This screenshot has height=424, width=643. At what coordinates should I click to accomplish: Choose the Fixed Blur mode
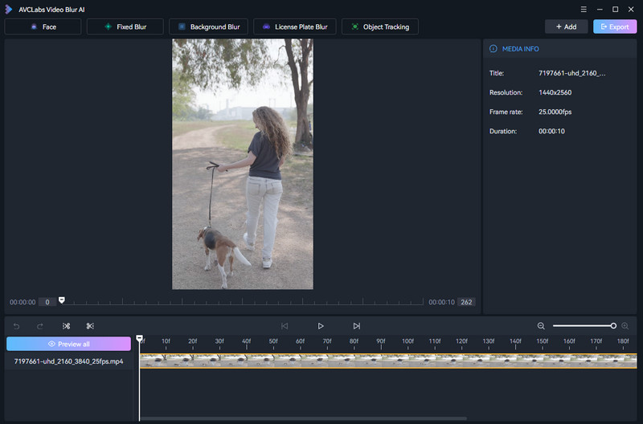click(125, 26)
